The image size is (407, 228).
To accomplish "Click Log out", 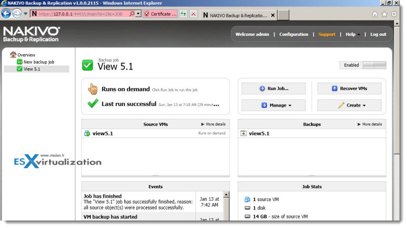I will pos(378,34).
